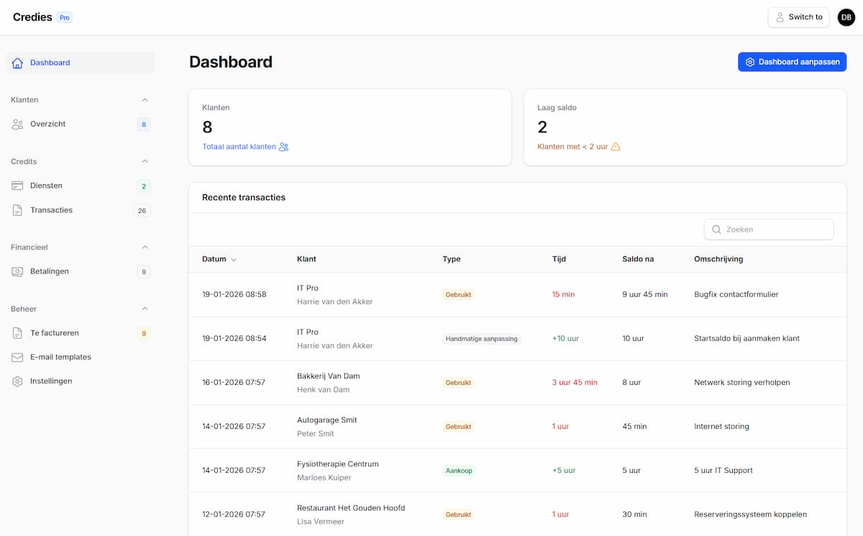
Task: Click the Transacties document icon
Action: pos(17,210)
